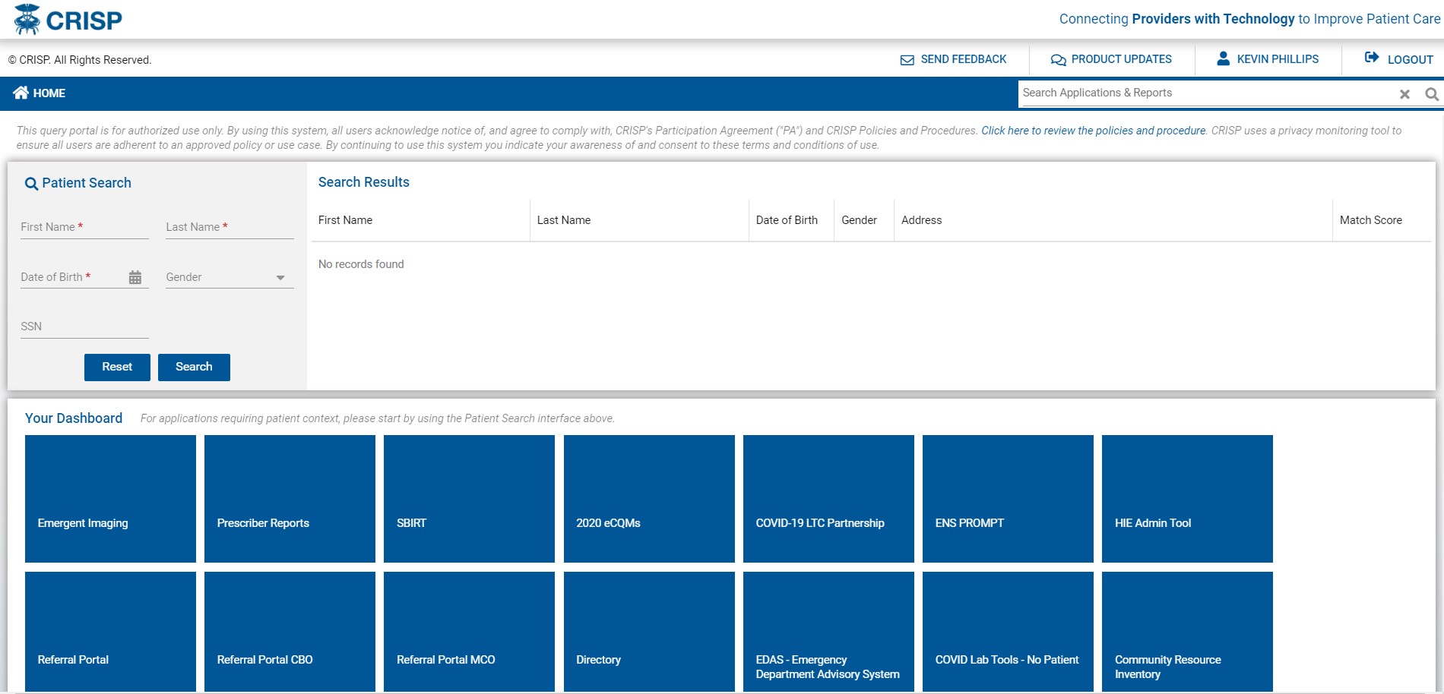The image size is (1444, 694).
Task: Click the 'Search Results' heading
Action: [363, 182]
